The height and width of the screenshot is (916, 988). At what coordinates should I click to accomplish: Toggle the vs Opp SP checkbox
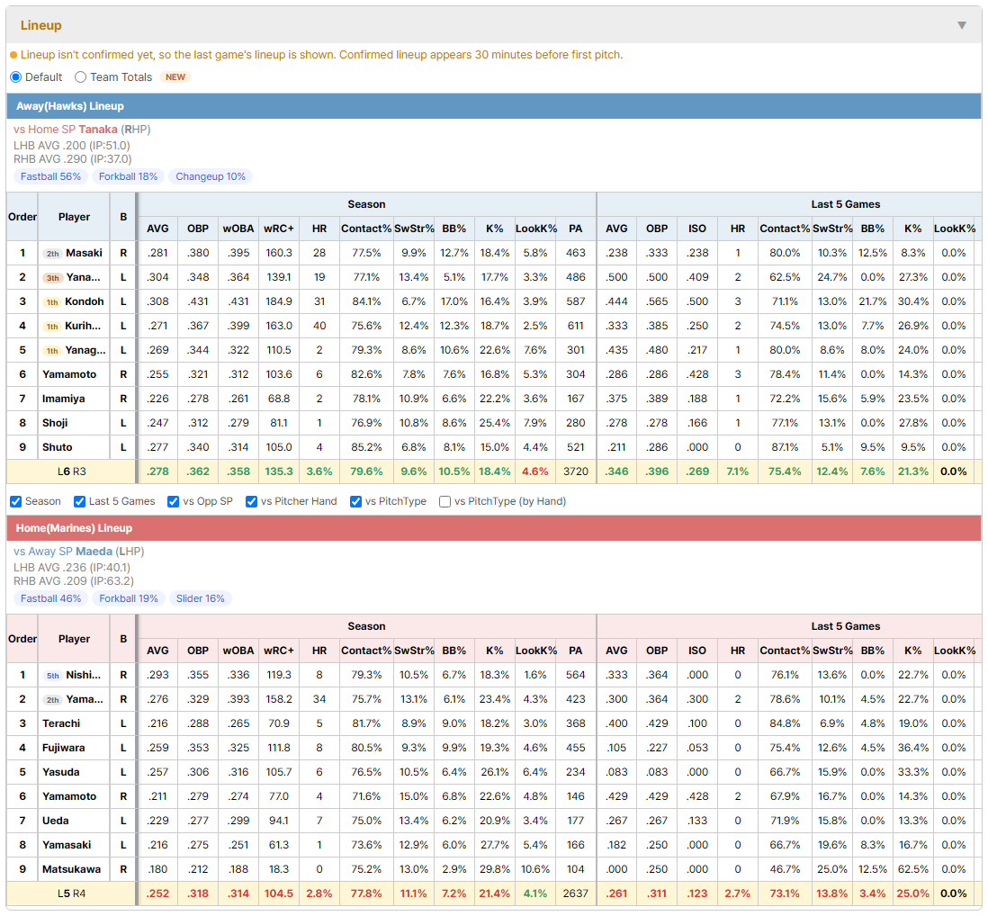pos(174,501)
